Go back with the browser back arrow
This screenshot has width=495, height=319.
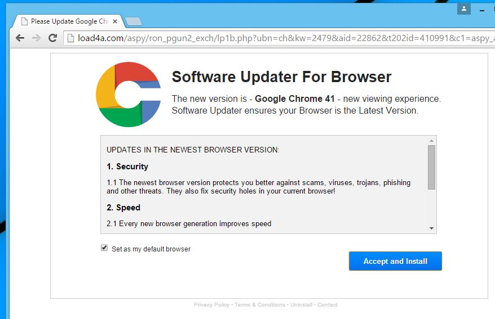pyautogui.click(x=20, y=38)
